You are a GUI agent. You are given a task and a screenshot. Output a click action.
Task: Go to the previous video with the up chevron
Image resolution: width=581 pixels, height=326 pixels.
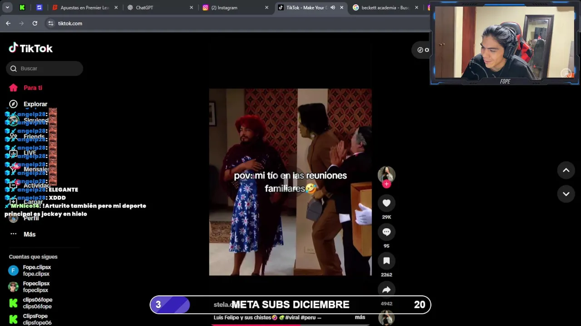pos(566,170)
